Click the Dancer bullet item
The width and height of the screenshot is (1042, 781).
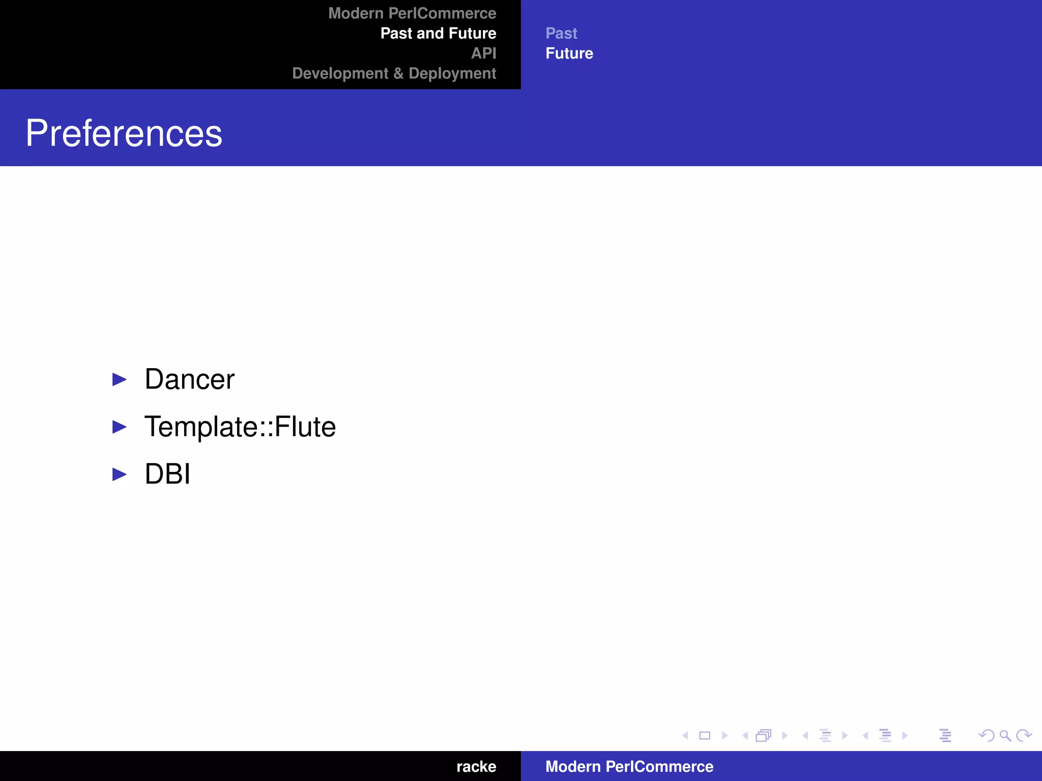[189, 379]
